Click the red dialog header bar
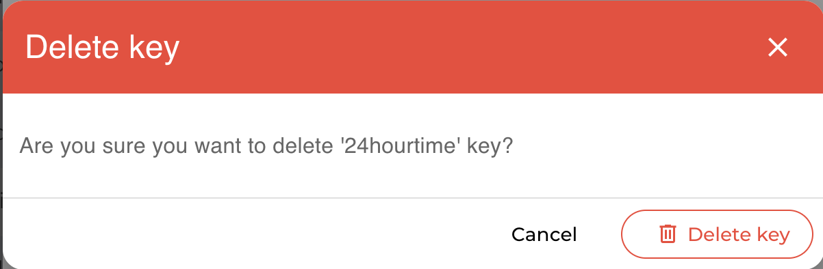This screenshot has height=269, width=823. 411,47
